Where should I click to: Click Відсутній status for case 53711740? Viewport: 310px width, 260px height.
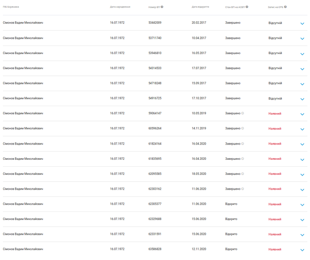click(275, 38)
